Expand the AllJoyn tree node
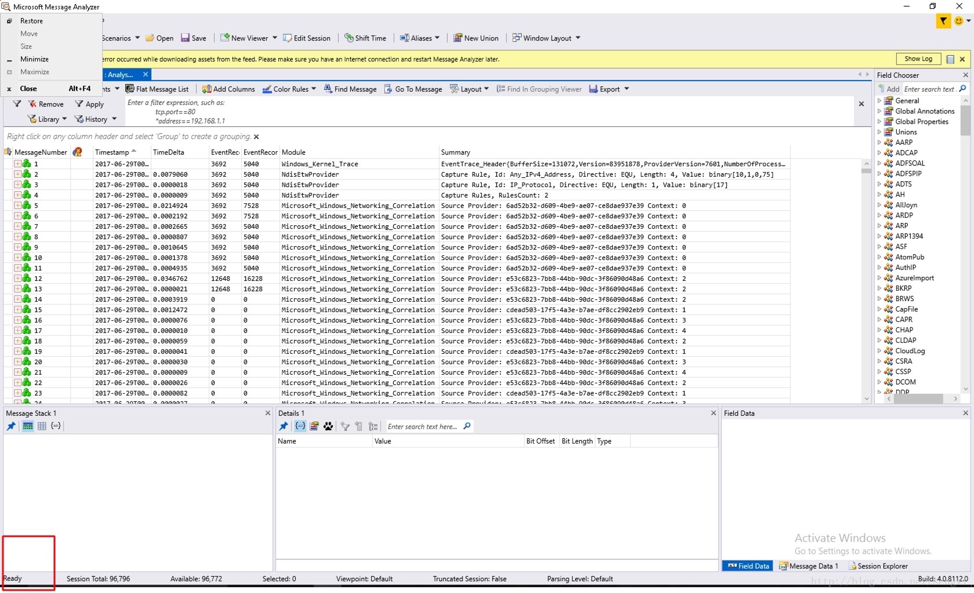974x593 pixels. pyautogui.click(x=879, y=204)
